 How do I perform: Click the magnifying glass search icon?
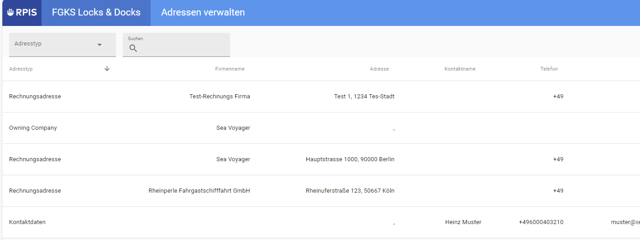pos(133,48)
